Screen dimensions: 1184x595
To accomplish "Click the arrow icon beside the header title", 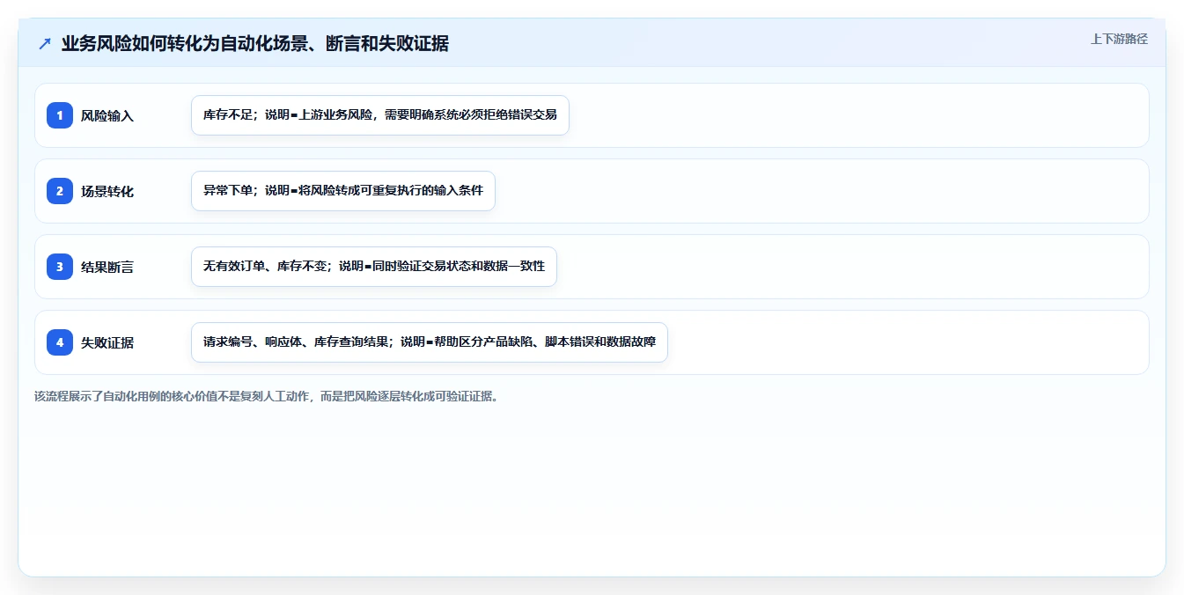I will [x=44, y=44].
